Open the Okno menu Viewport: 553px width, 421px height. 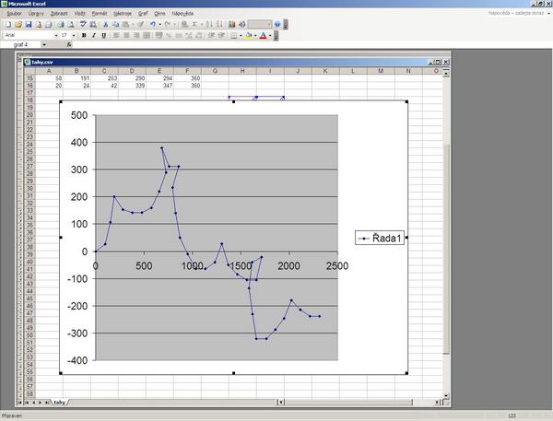[159, 14]
